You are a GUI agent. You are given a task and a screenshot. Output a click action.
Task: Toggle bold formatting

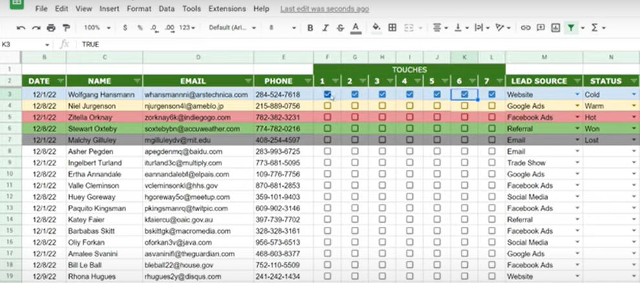(x=310, y=28)
